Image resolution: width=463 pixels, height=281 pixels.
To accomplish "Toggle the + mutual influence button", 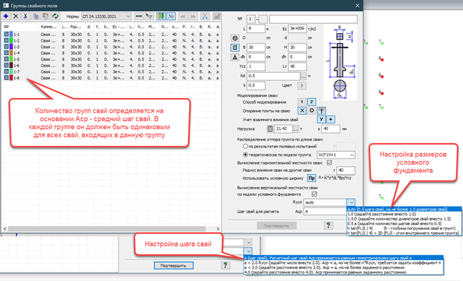I will tap(330, 119).
